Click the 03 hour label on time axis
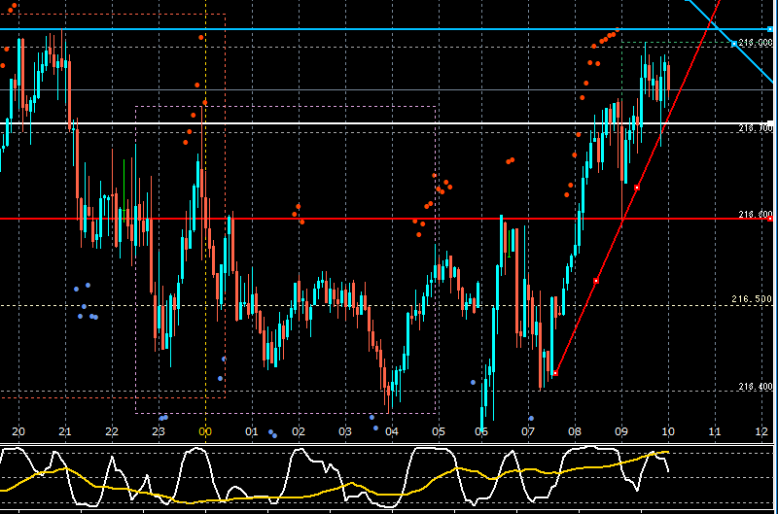Viewport: 778px width, 514px height. click(345, 431)
